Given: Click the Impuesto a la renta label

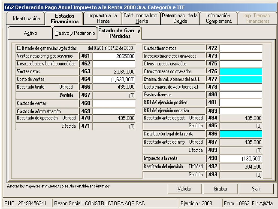Looking at the screenshot, I should coord(160,158).
